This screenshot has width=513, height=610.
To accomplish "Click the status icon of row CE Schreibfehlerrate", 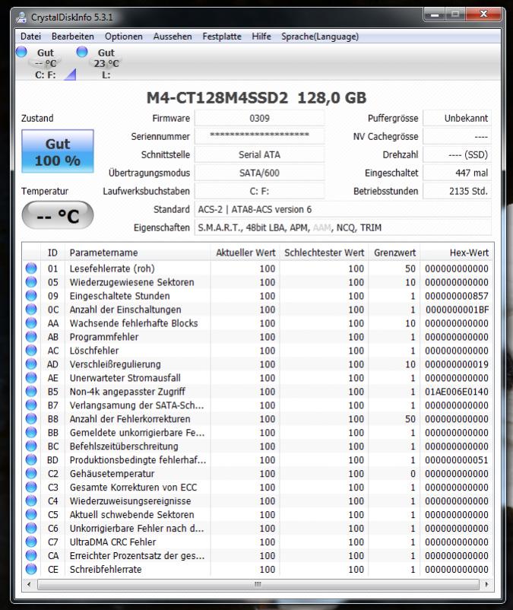I will 31,569.
